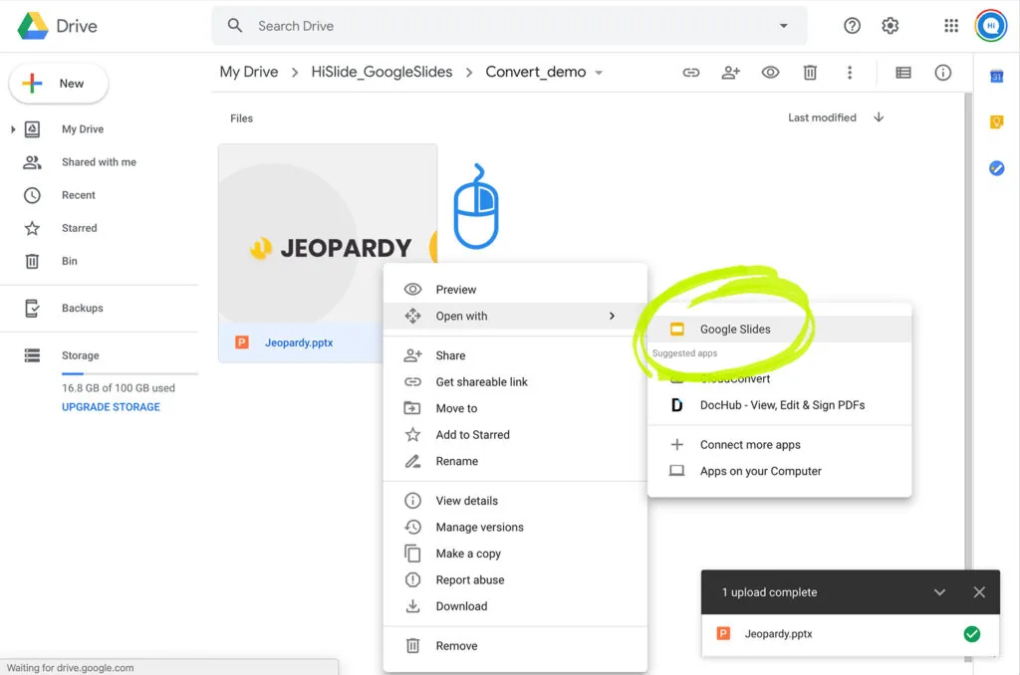Click the Share person-plus toolbar icon
1020x675 pixels.
point(730,73)
